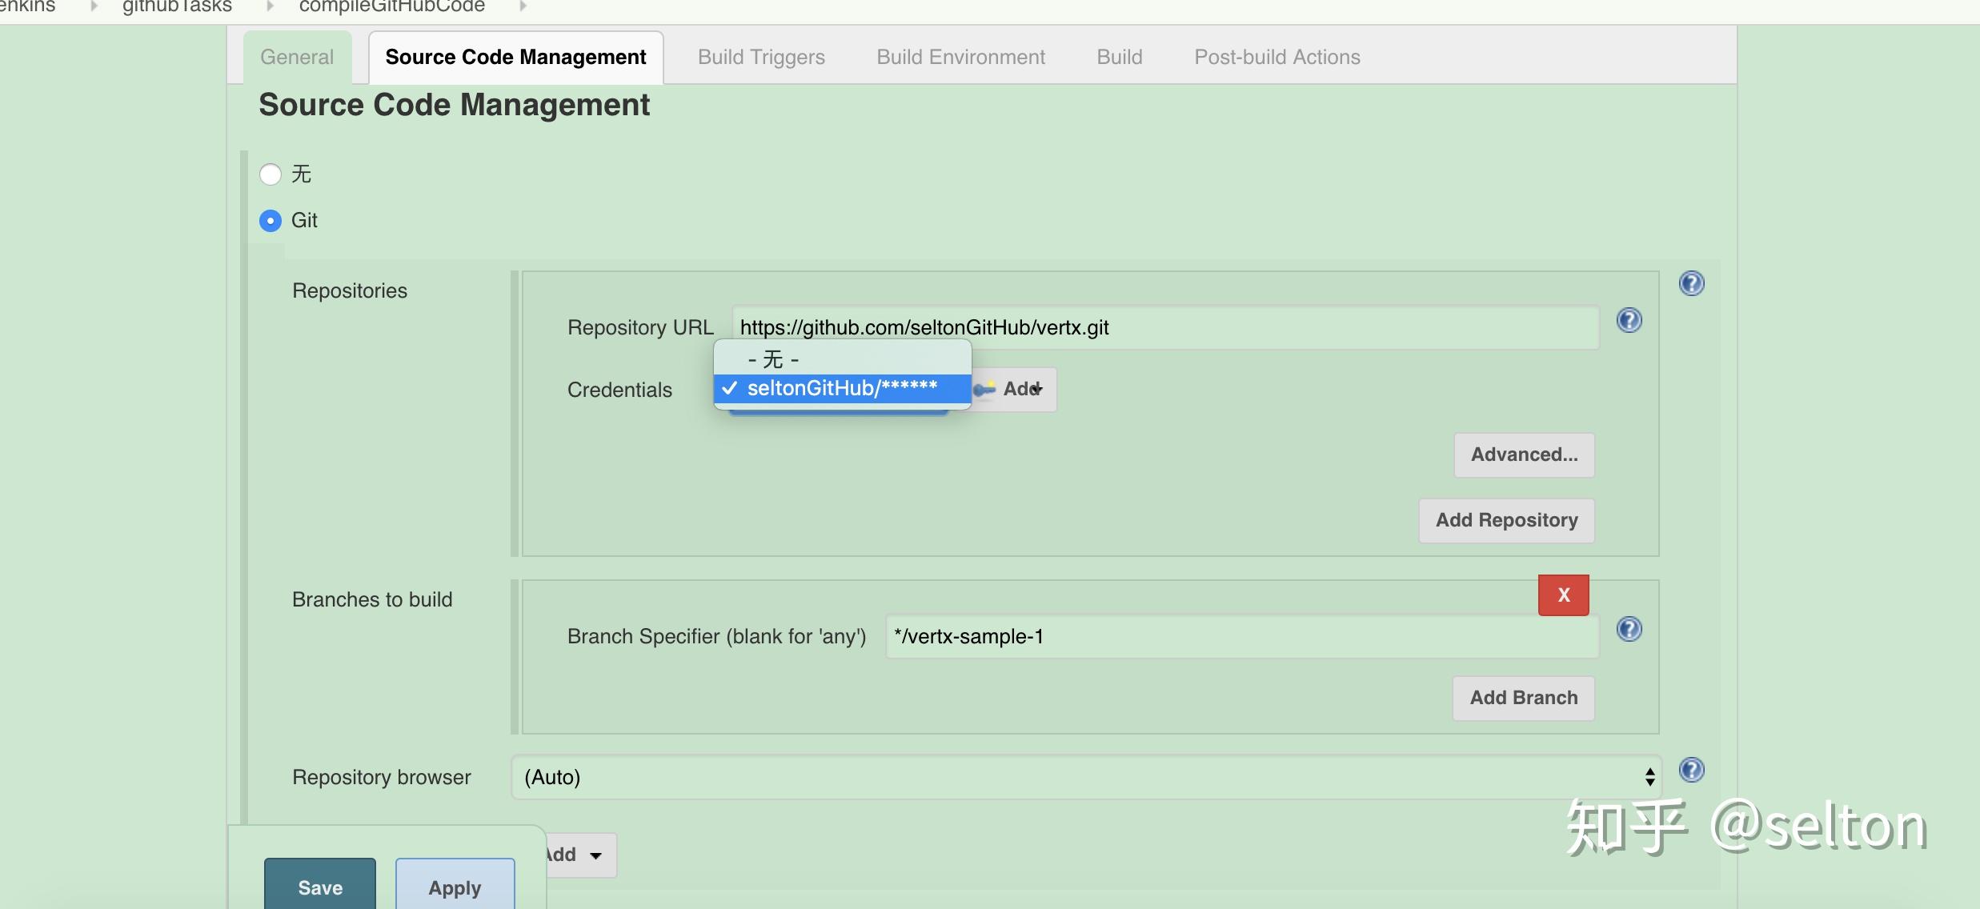Screen dimensions: 1980x909
Task: Expand the bottom Add dropdown button
Action: (x=579, y=855)
